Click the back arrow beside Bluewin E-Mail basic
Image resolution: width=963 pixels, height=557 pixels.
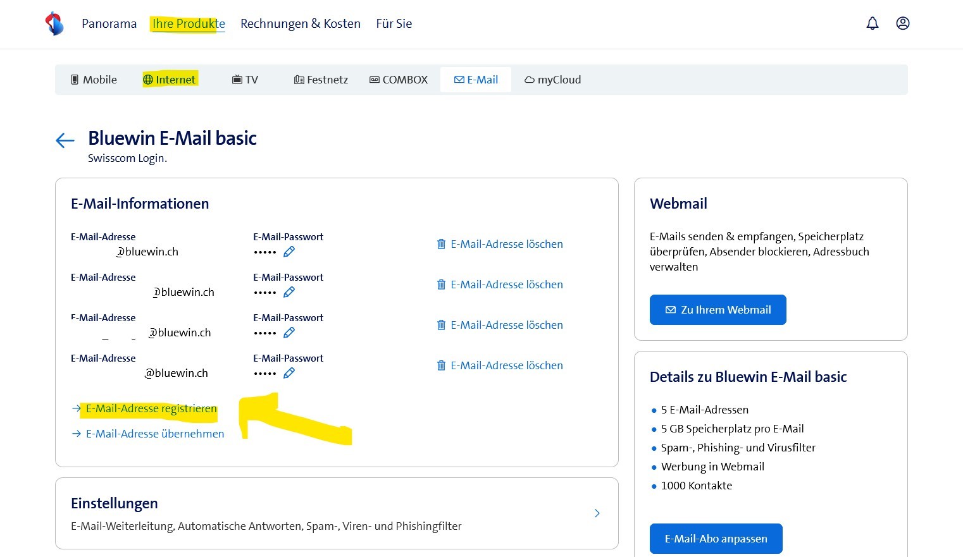coord(65,140)
